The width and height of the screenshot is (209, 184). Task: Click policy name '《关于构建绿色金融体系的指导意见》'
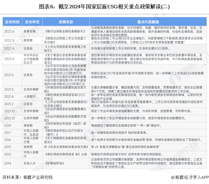65,140
